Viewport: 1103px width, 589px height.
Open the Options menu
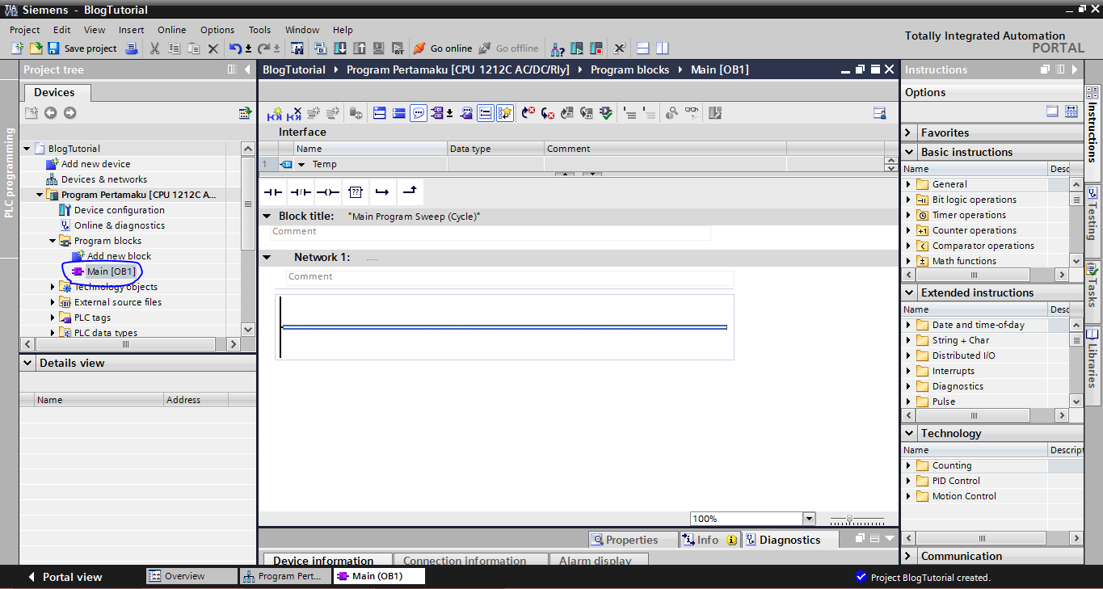click(217, 30)
